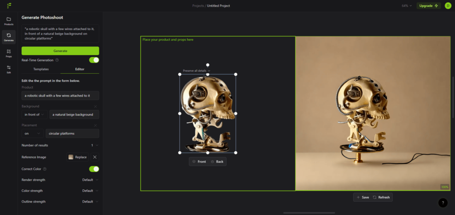The height and width of the screenshot is (215, 455).
Task: Click the Flair logo icon
Action: [9, 6]
